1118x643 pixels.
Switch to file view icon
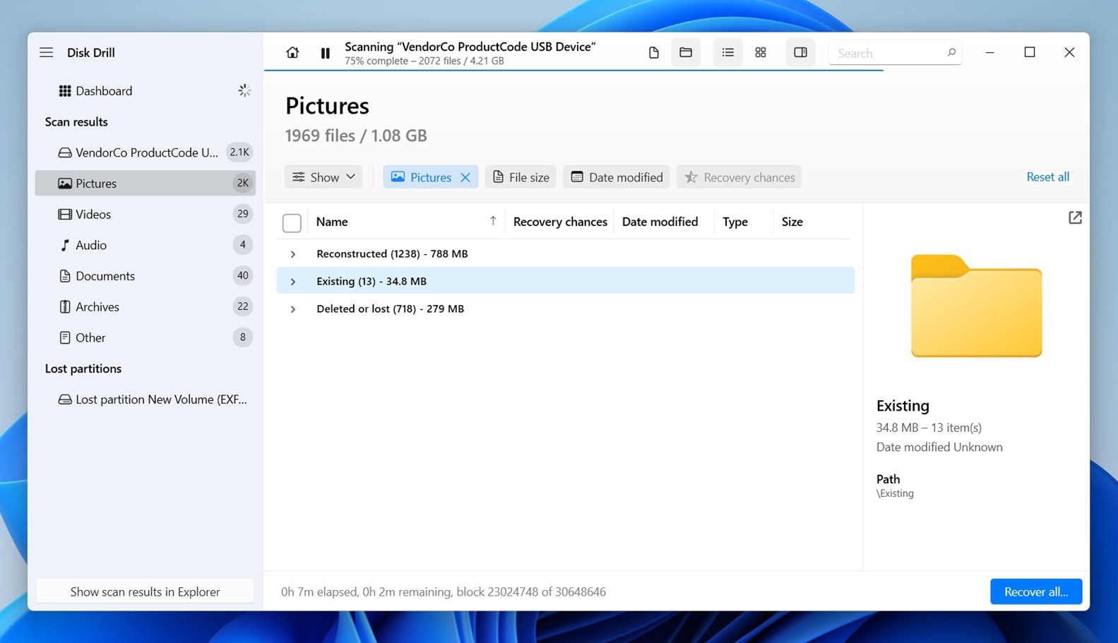(x=653, y=53)
